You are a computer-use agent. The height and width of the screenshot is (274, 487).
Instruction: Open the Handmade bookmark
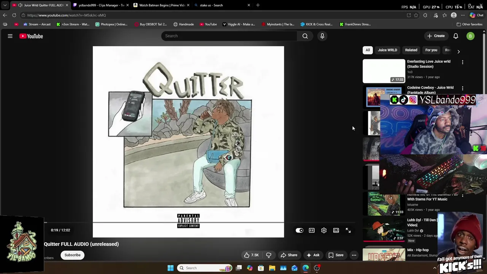(x=183, y=24)
